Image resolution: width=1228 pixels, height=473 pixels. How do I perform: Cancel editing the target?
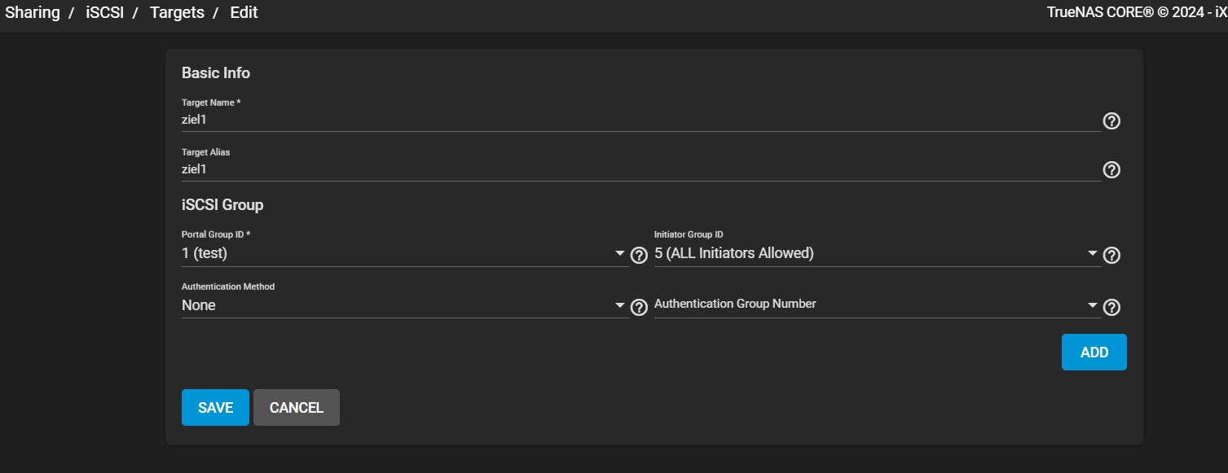pos(297,408)
